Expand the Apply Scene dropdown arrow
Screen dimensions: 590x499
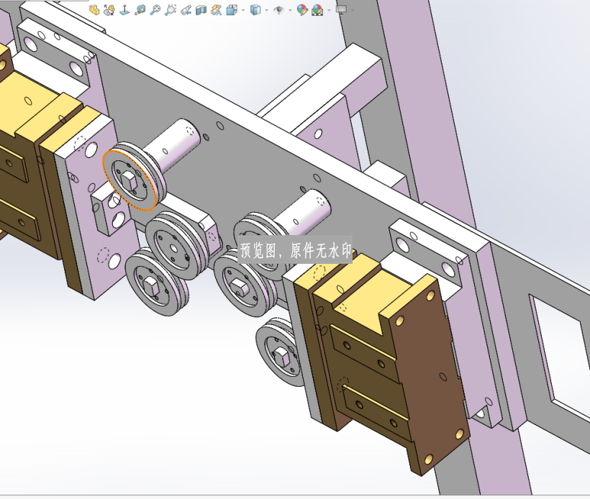329,10
